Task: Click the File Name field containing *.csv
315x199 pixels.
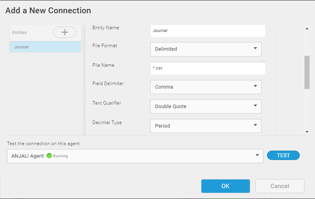Action: click(x=208, y=68)
